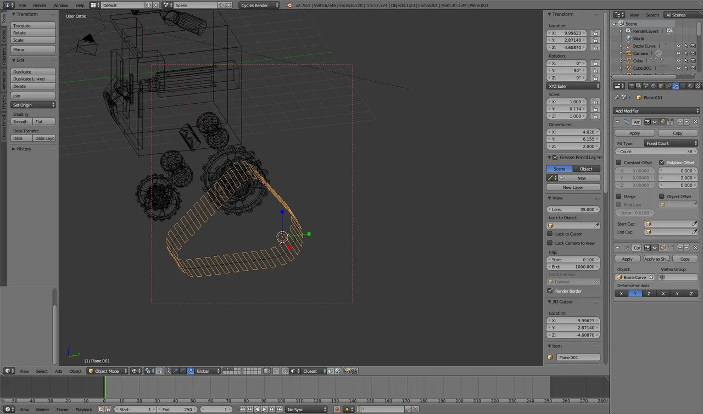The width and height of the screenshot is (703, 414).
Task: Click the auto keyframe record button
Action: click(x=337, y=410)
